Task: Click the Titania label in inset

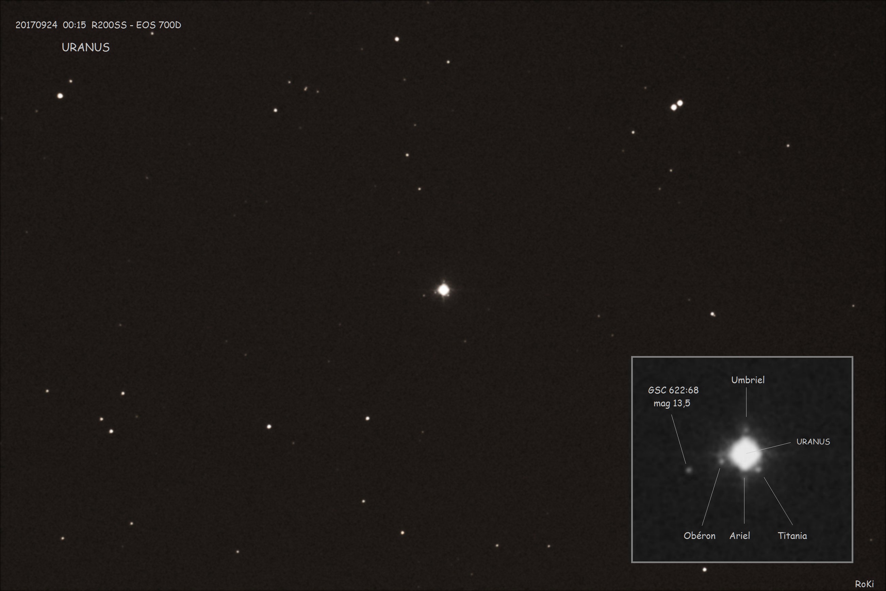Action: [x=792, y=536]
